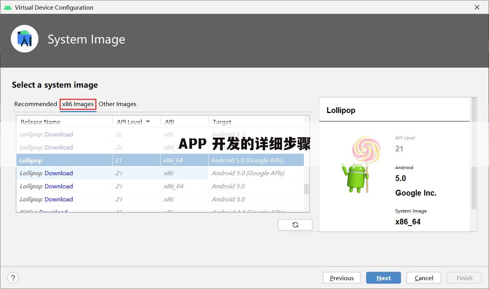Switch to the Other Images tab
Screen dimensions: 489x289
118,104
